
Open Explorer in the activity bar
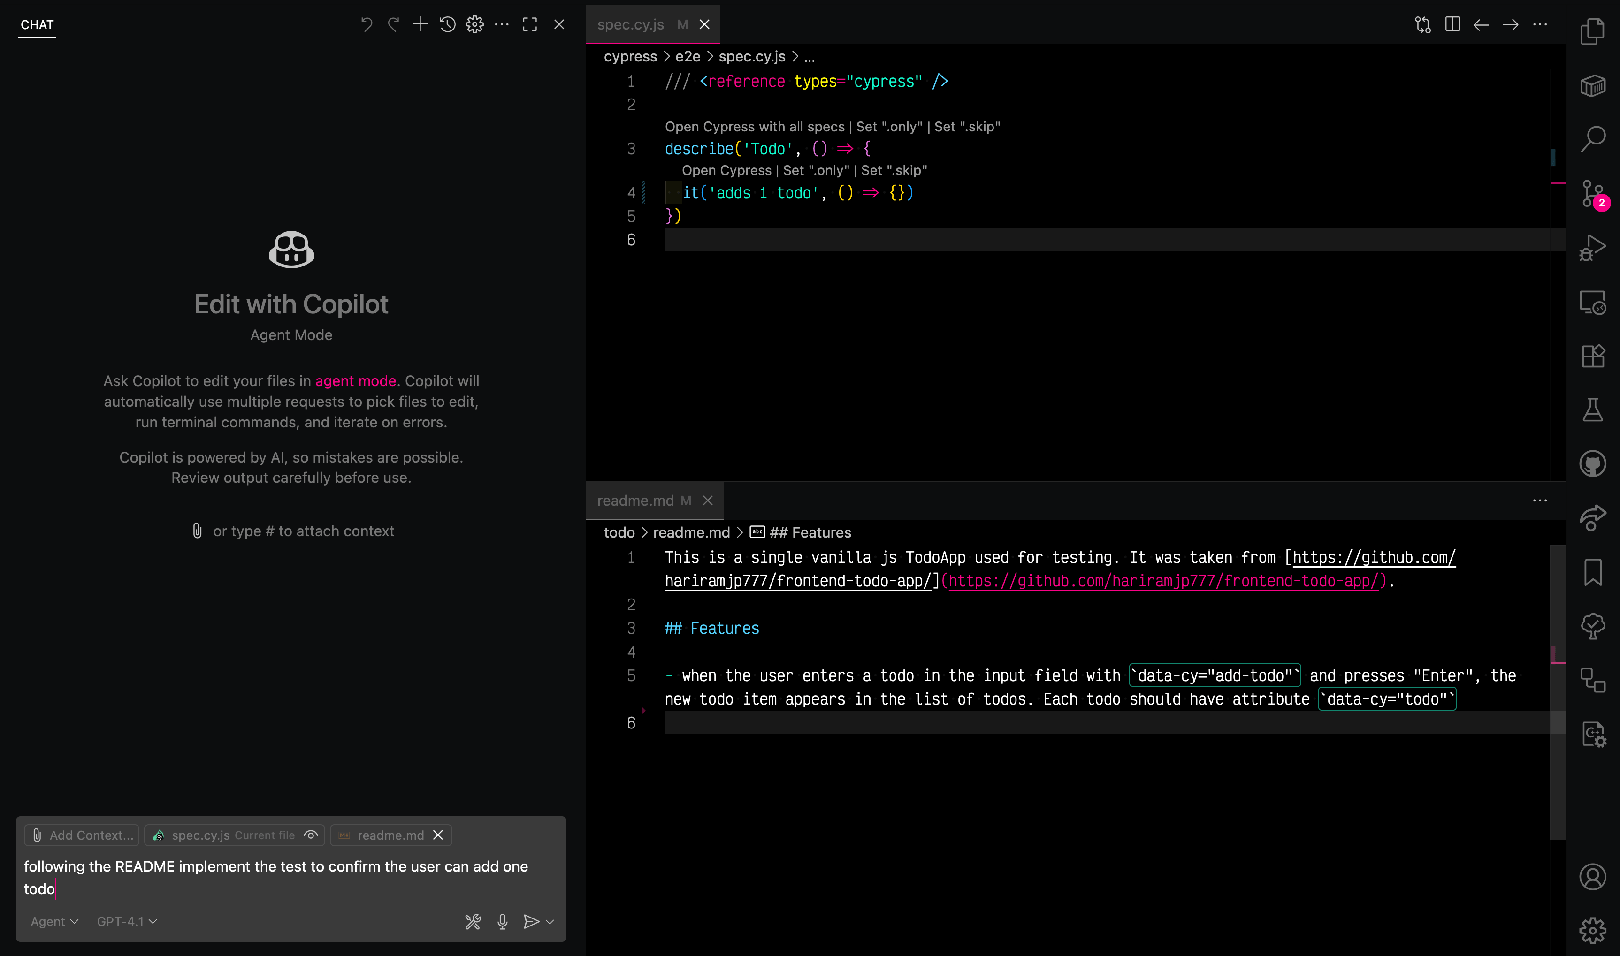click(1592, 31)
